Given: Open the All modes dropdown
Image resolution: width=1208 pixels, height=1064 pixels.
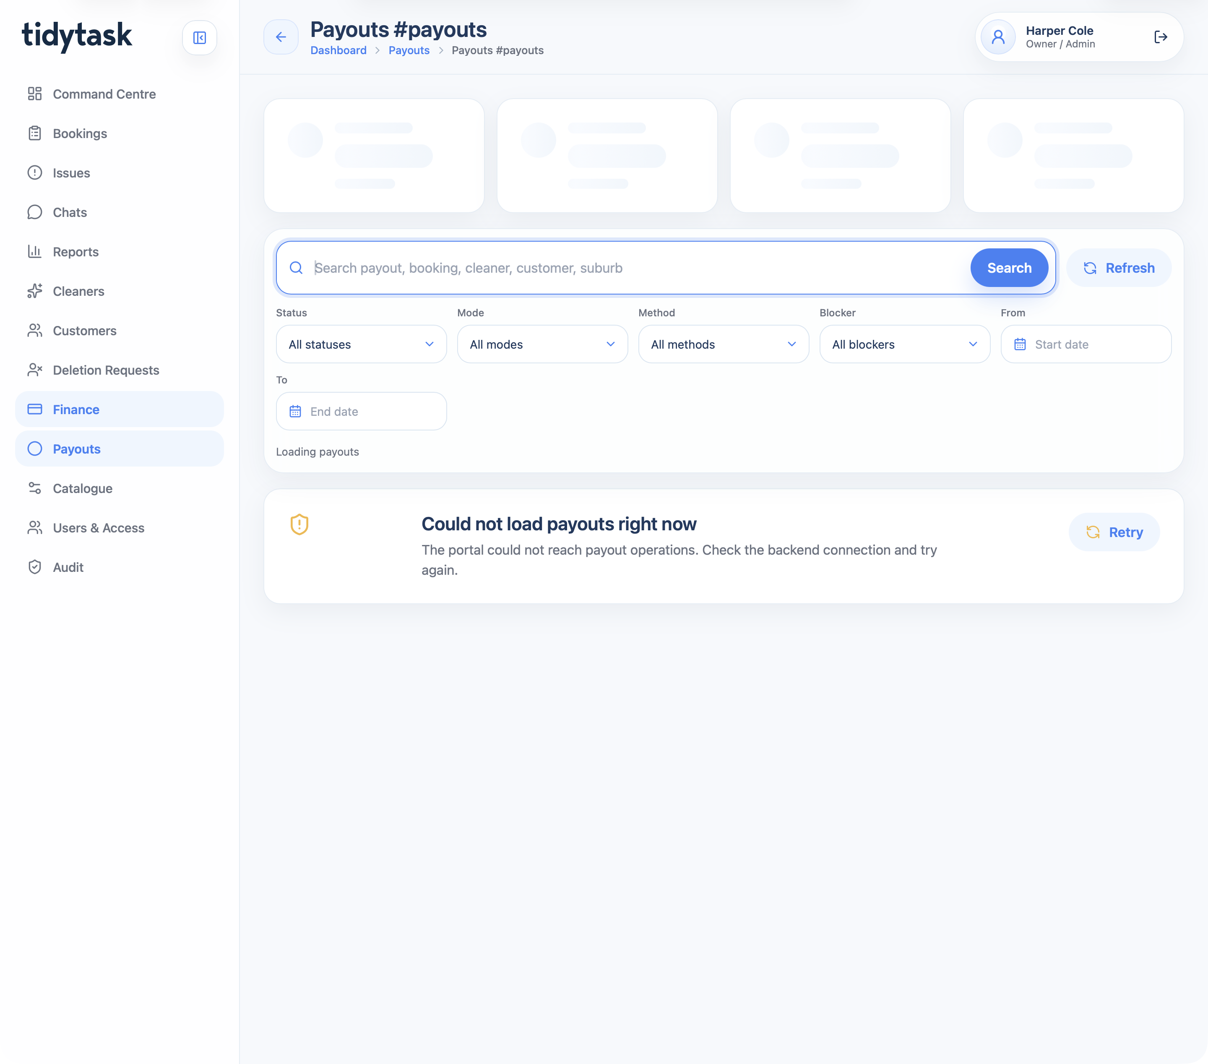Looking at the screenshot, I should click(x=542, y=344).
